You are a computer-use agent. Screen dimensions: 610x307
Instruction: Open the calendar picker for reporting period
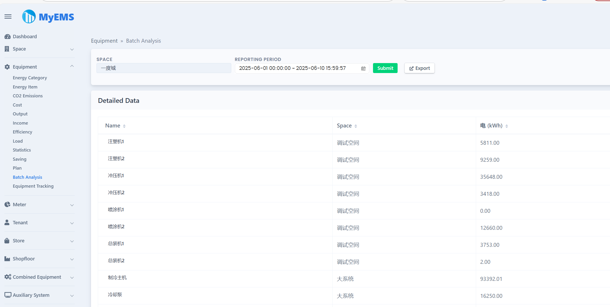(x=363, y=68)
